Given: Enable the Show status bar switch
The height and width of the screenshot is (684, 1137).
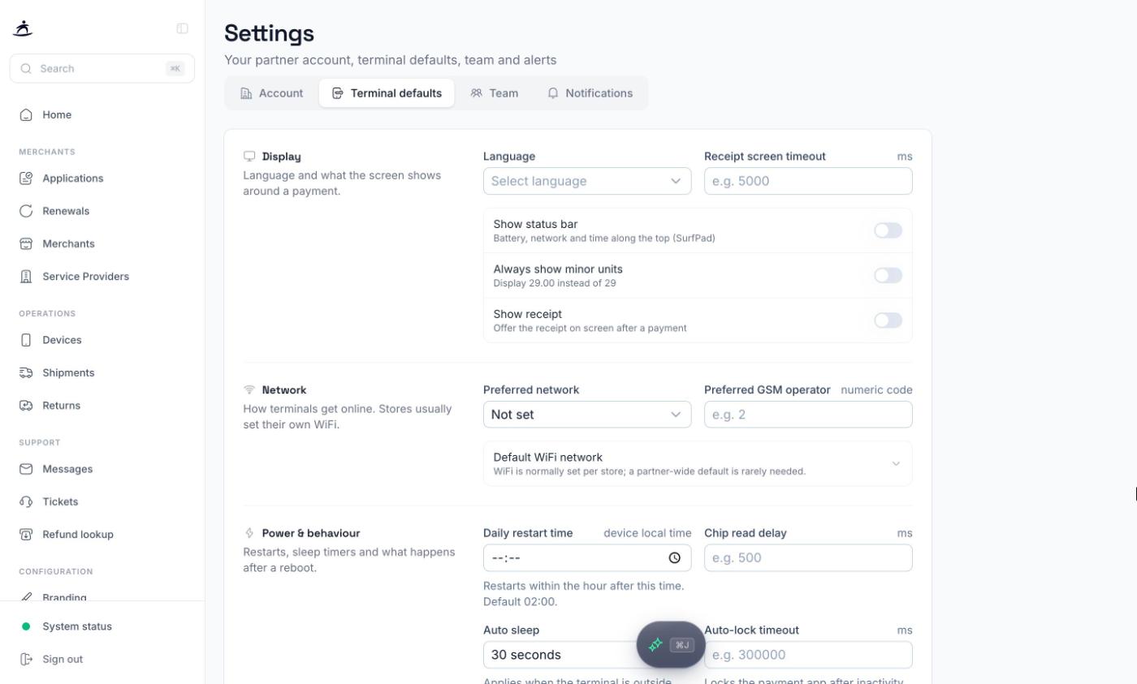Looking at the screenshot, I should pyautogui.click(x=888, y=230).
